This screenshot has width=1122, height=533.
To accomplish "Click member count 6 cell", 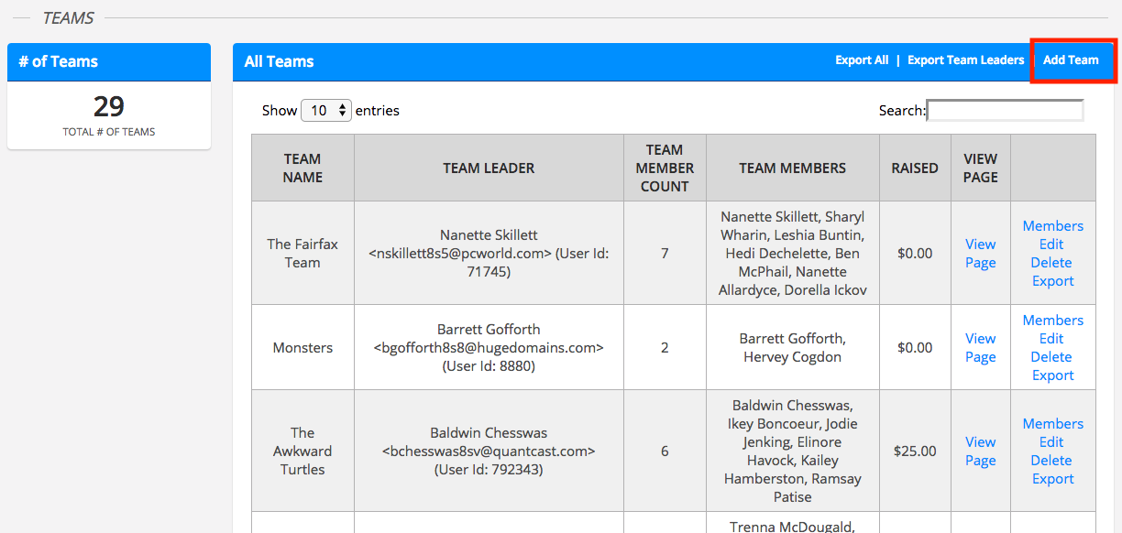I will pyautogui.click(x=665, y=451).
